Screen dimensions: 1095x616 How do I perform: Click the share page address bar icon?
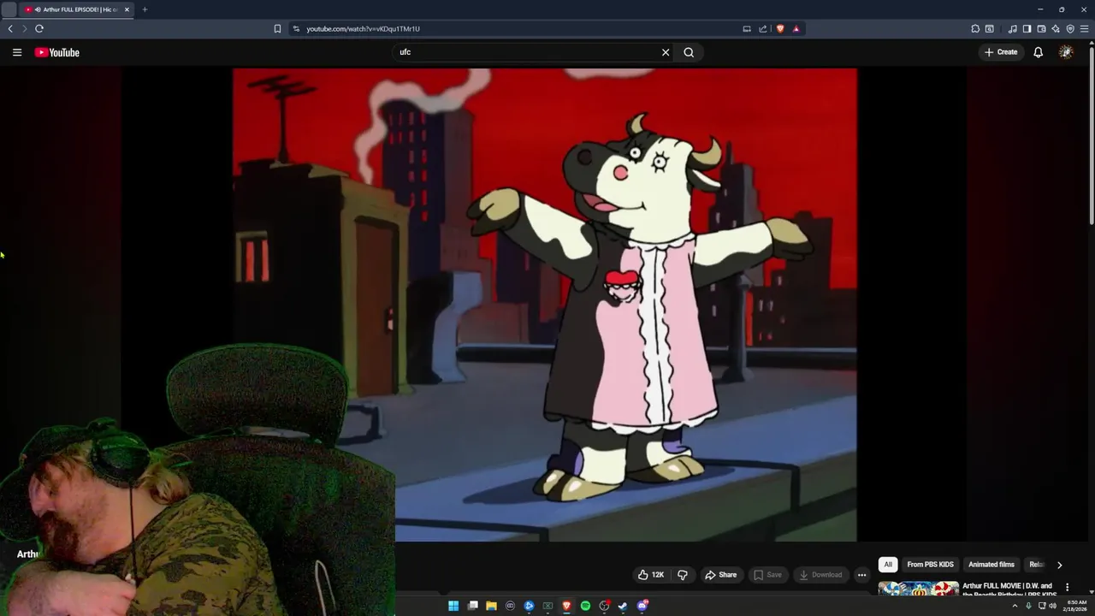click(763, 28)
